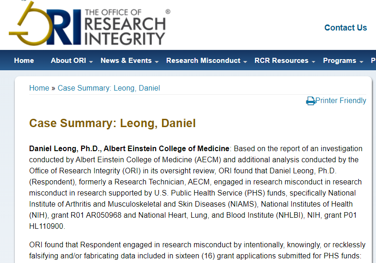Screen dimensions: 376x263
Task: Select the RCR Resources menu item
Action: coord(281,61)
